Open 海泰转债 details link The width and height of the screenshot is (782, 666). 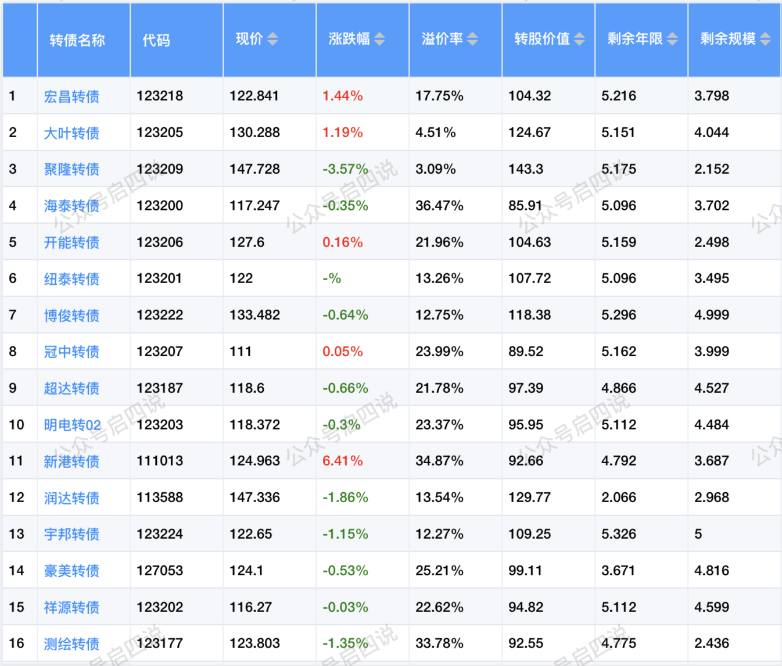71,206
